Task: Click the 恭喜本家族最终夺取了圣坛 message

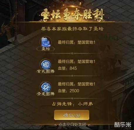Action: pos(72,29)
